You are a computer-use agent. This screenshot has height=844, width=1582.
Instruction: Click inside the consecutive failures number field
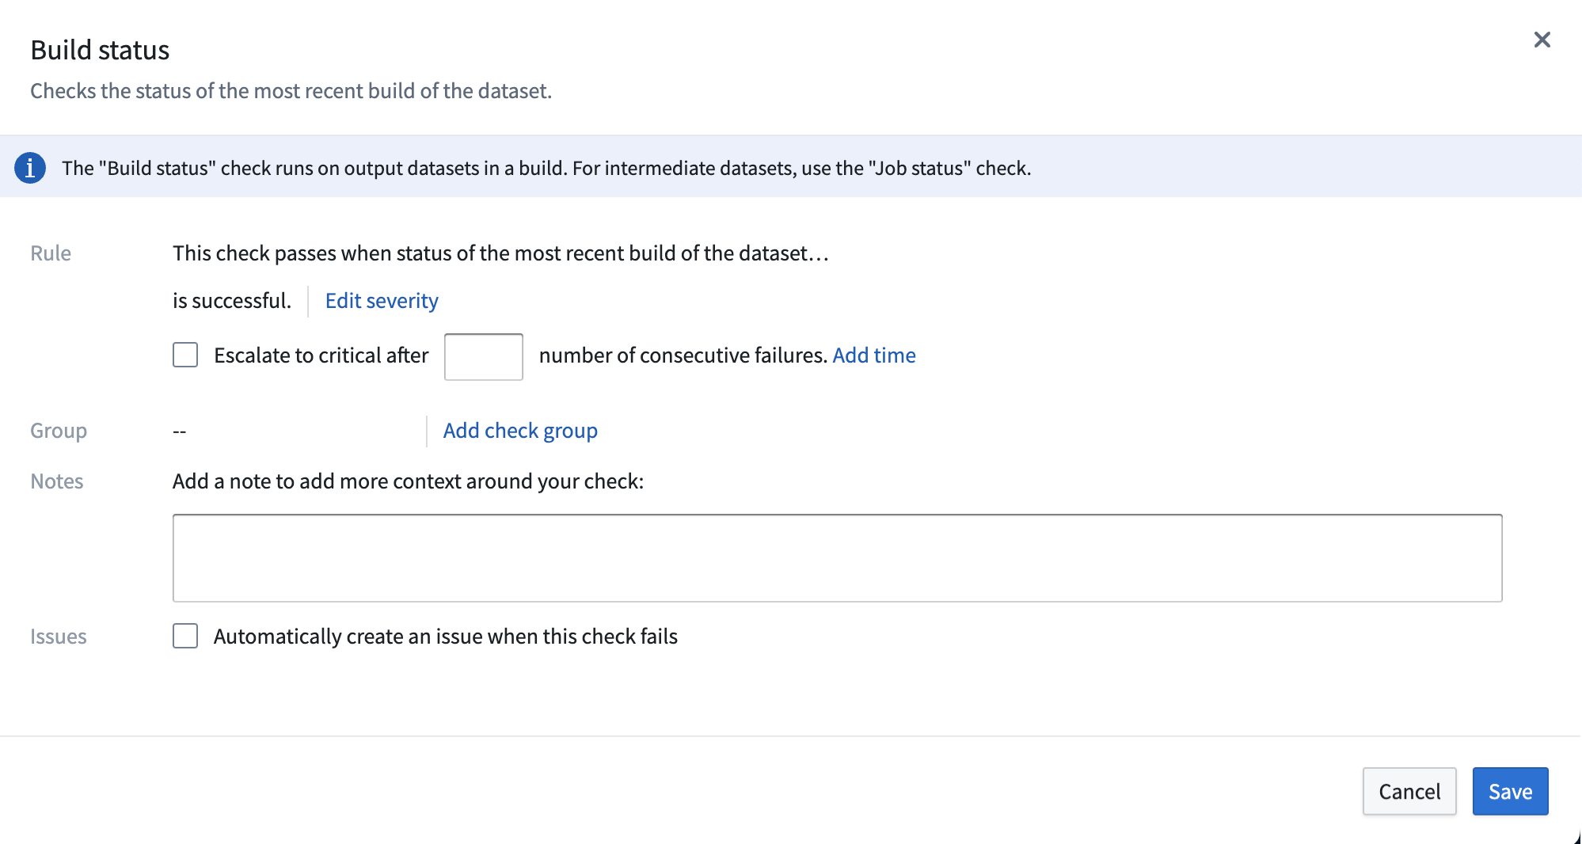click(483, 357)
